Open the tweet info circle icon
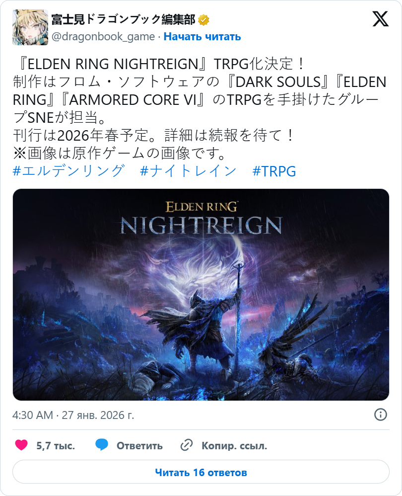 [381, 414]
